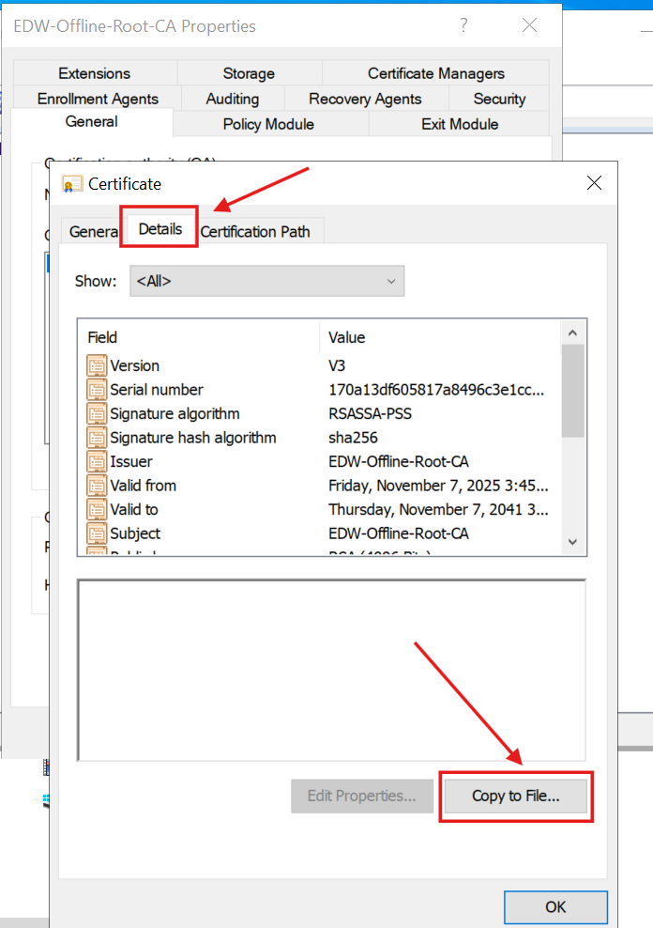
Task: Click the Certificate dialog title icon
Action: click(72, 184)
